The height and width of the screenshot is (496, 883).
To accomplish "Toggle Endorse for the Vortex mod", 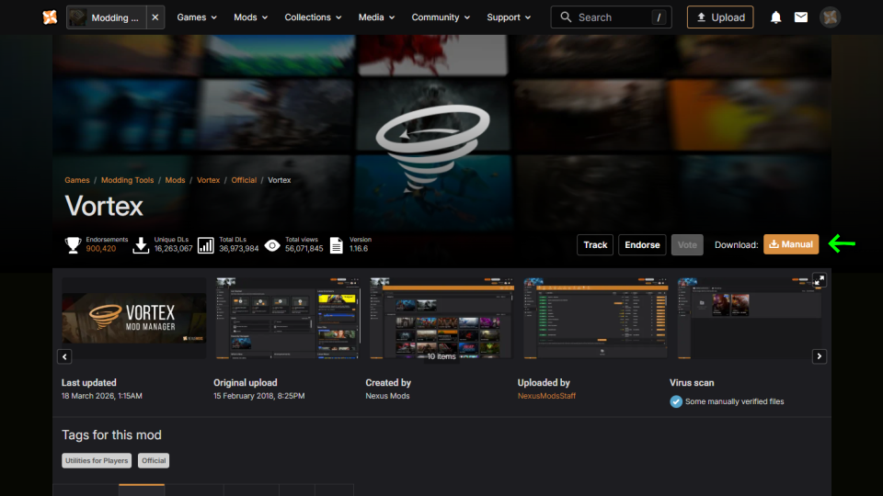I will [x=642, y=244].
